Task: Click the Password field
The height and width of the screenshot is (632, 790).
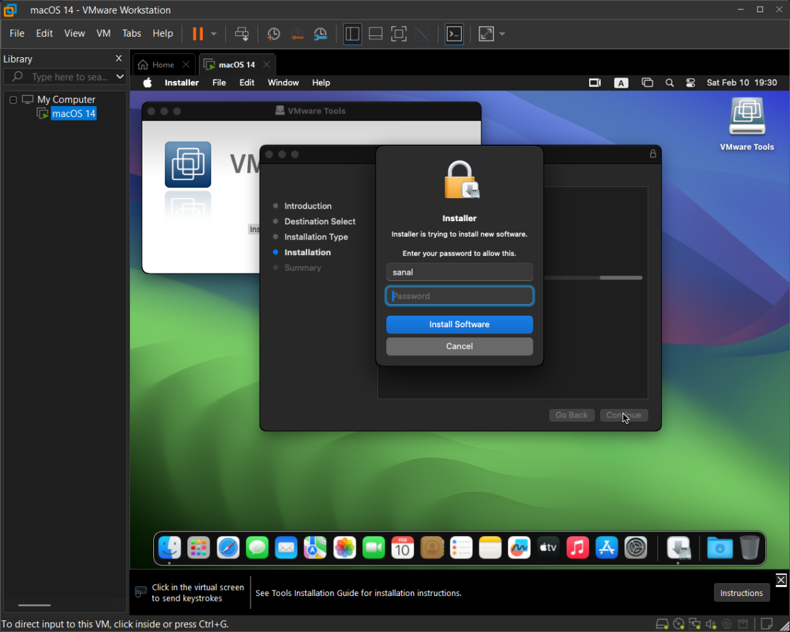Action: pyautogui.click(x=460, y=296)
